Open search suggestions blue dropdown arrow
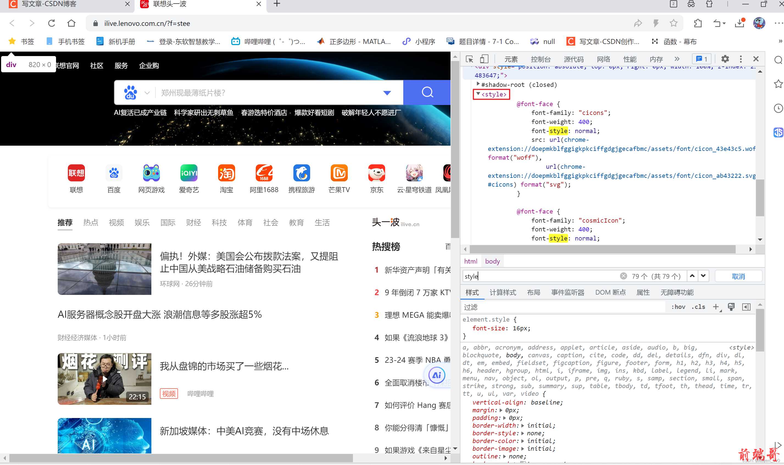The height and width of the screenshot is (465, 784). (x=387, y=93)
